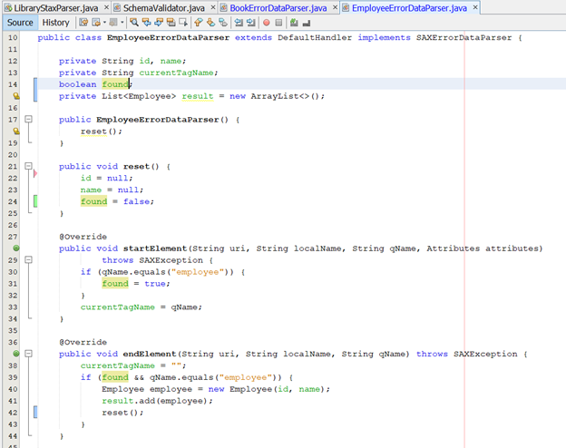566x448 pixels.
Task: Click the Back navigation icon
Action: tap(96, 23)
